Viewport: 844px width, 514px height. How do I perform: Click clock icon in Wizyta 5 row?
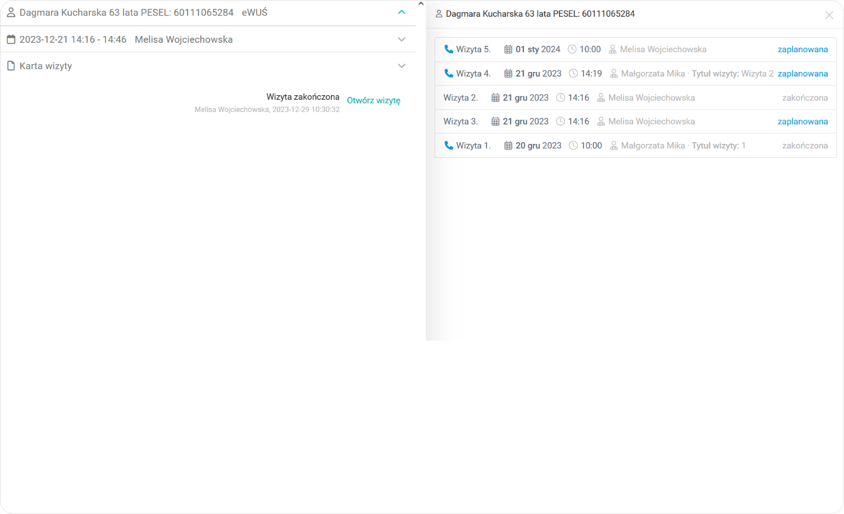click(x=572, y=49)
